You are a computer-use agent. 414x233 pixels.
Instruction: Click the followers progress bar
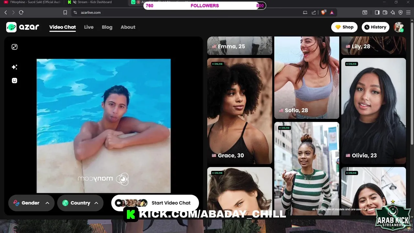click(204, 6)
